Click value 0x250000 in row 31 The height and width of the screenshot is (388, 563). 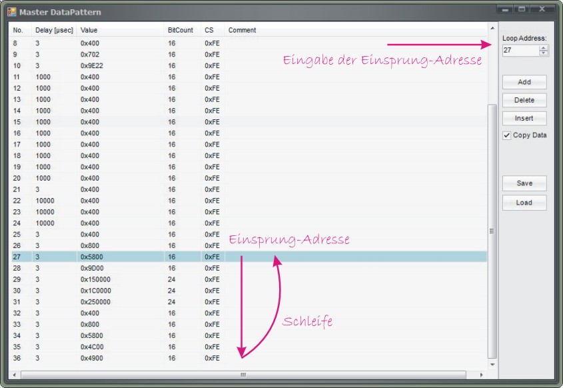pyautogui.click(x=95, y=302)
